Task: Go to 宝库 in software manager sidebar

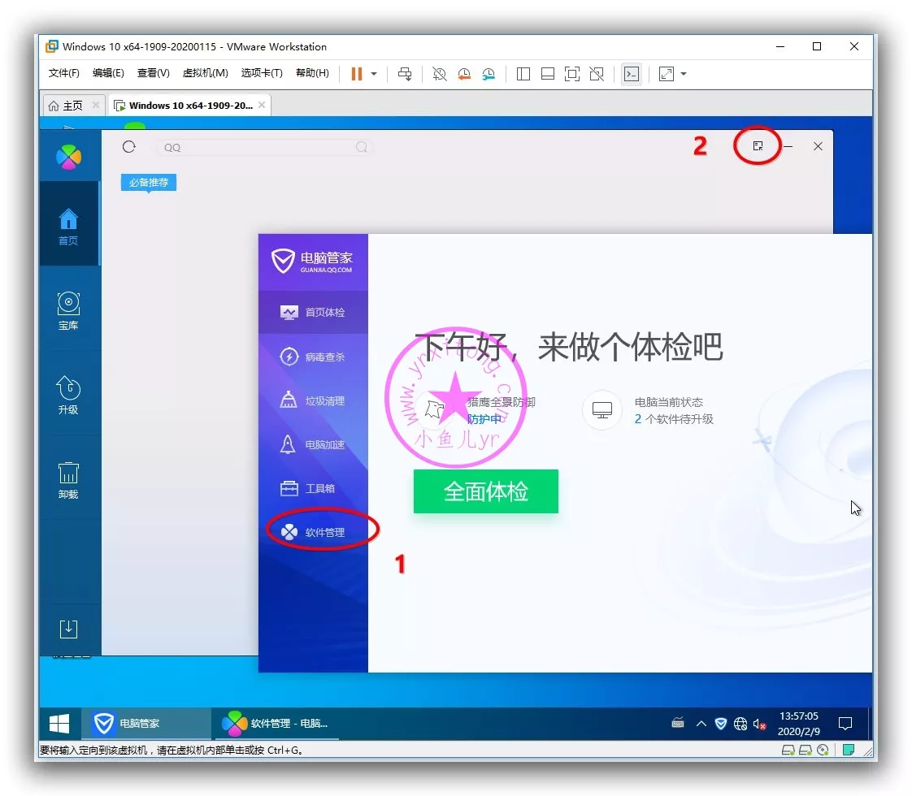Action: point(68,311)
